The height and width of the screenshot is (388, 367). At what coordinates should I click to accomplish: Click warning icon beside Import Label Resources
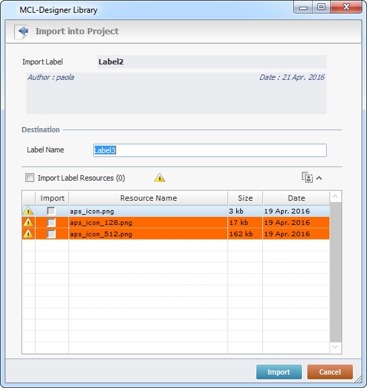160,178
